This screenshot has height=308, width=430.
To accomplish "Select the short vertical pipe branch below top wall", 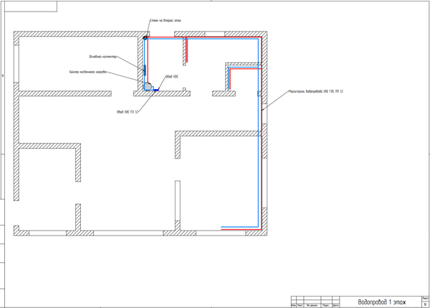I will coord(186,50).
